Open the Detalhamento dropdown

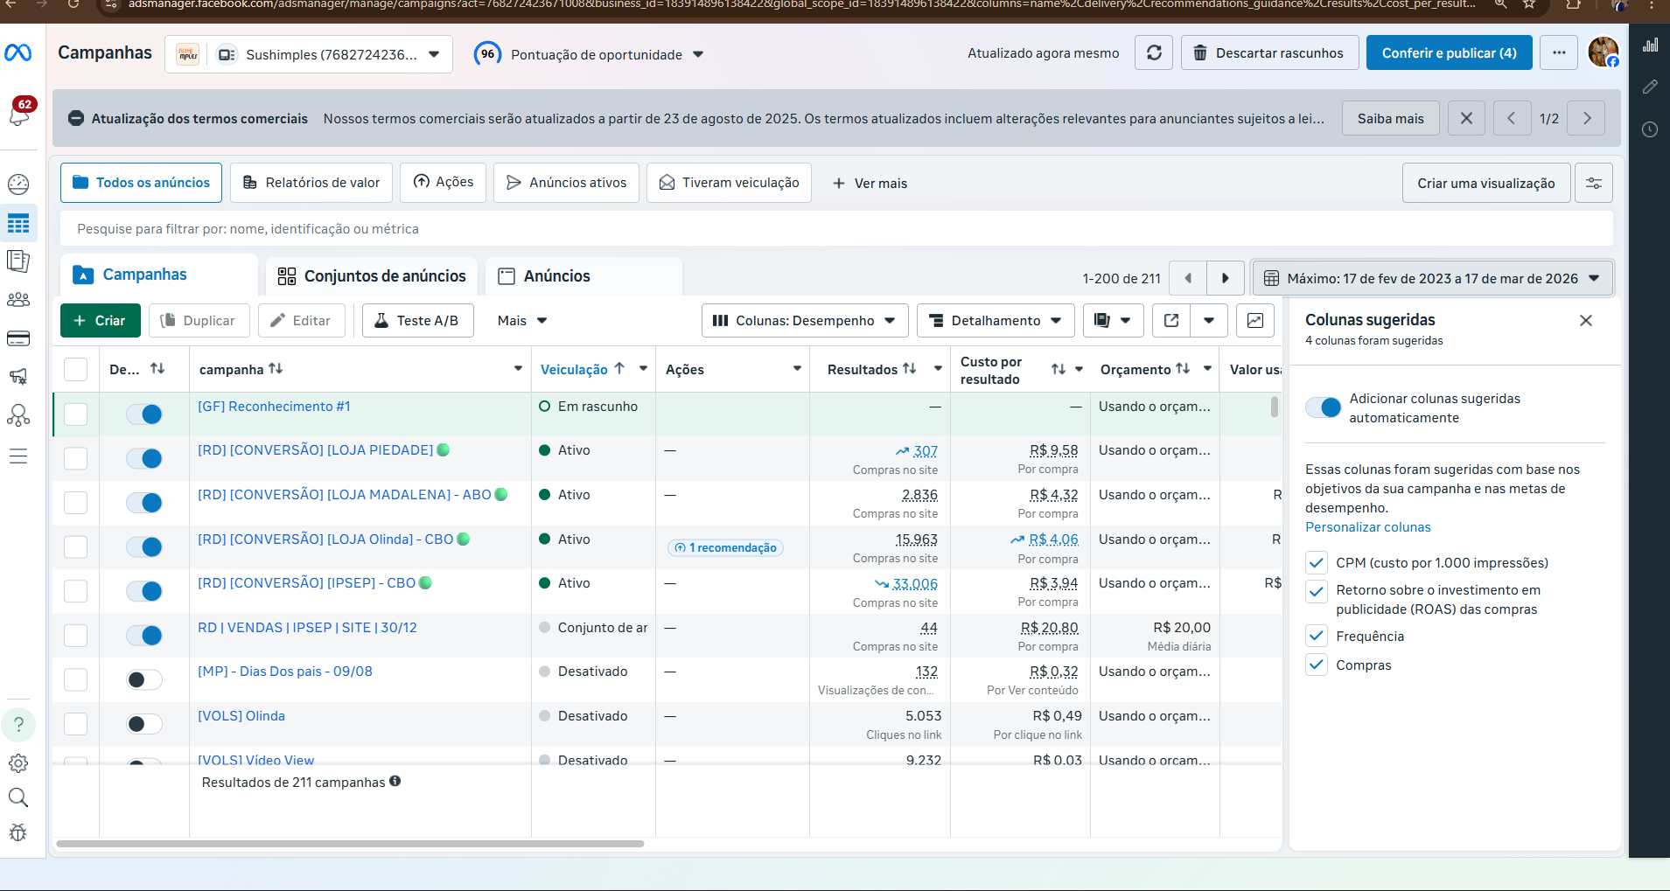click(995, 320)
